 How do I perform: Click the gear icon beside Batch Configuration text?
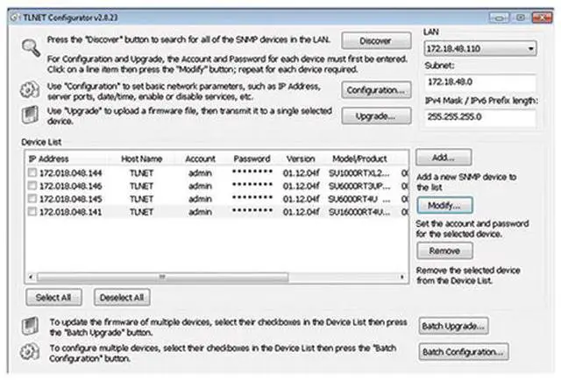tap(32, 352)
